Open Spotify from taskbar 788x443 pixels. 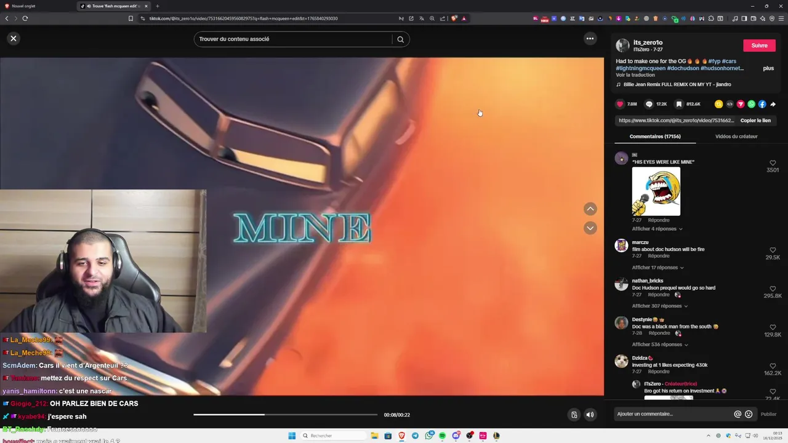(x=442, y=436)
